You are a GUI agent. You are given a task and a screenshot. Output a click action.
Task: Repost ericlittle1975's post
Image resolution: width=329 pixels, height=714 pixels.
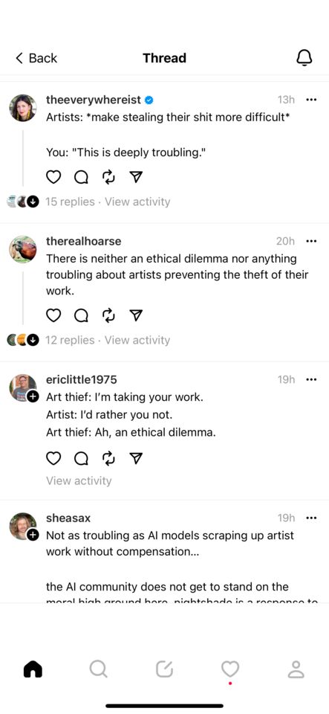(x=108, y=459)
